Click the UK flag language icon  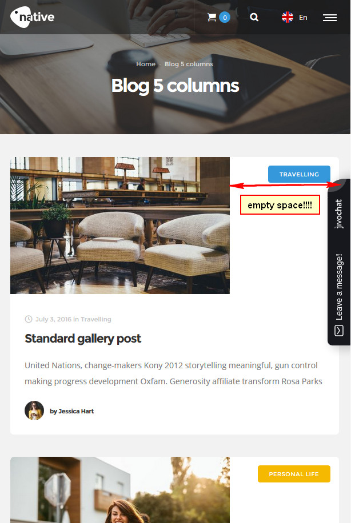pos(287,17)
